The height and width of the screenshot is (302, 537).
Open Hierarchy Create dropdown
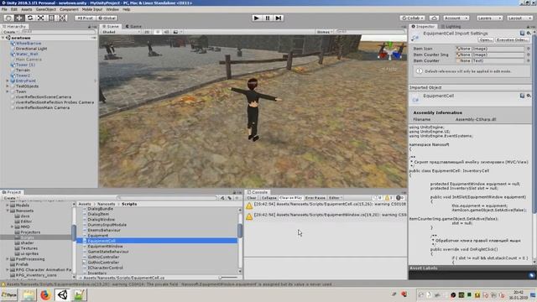(x=10, y=32)
